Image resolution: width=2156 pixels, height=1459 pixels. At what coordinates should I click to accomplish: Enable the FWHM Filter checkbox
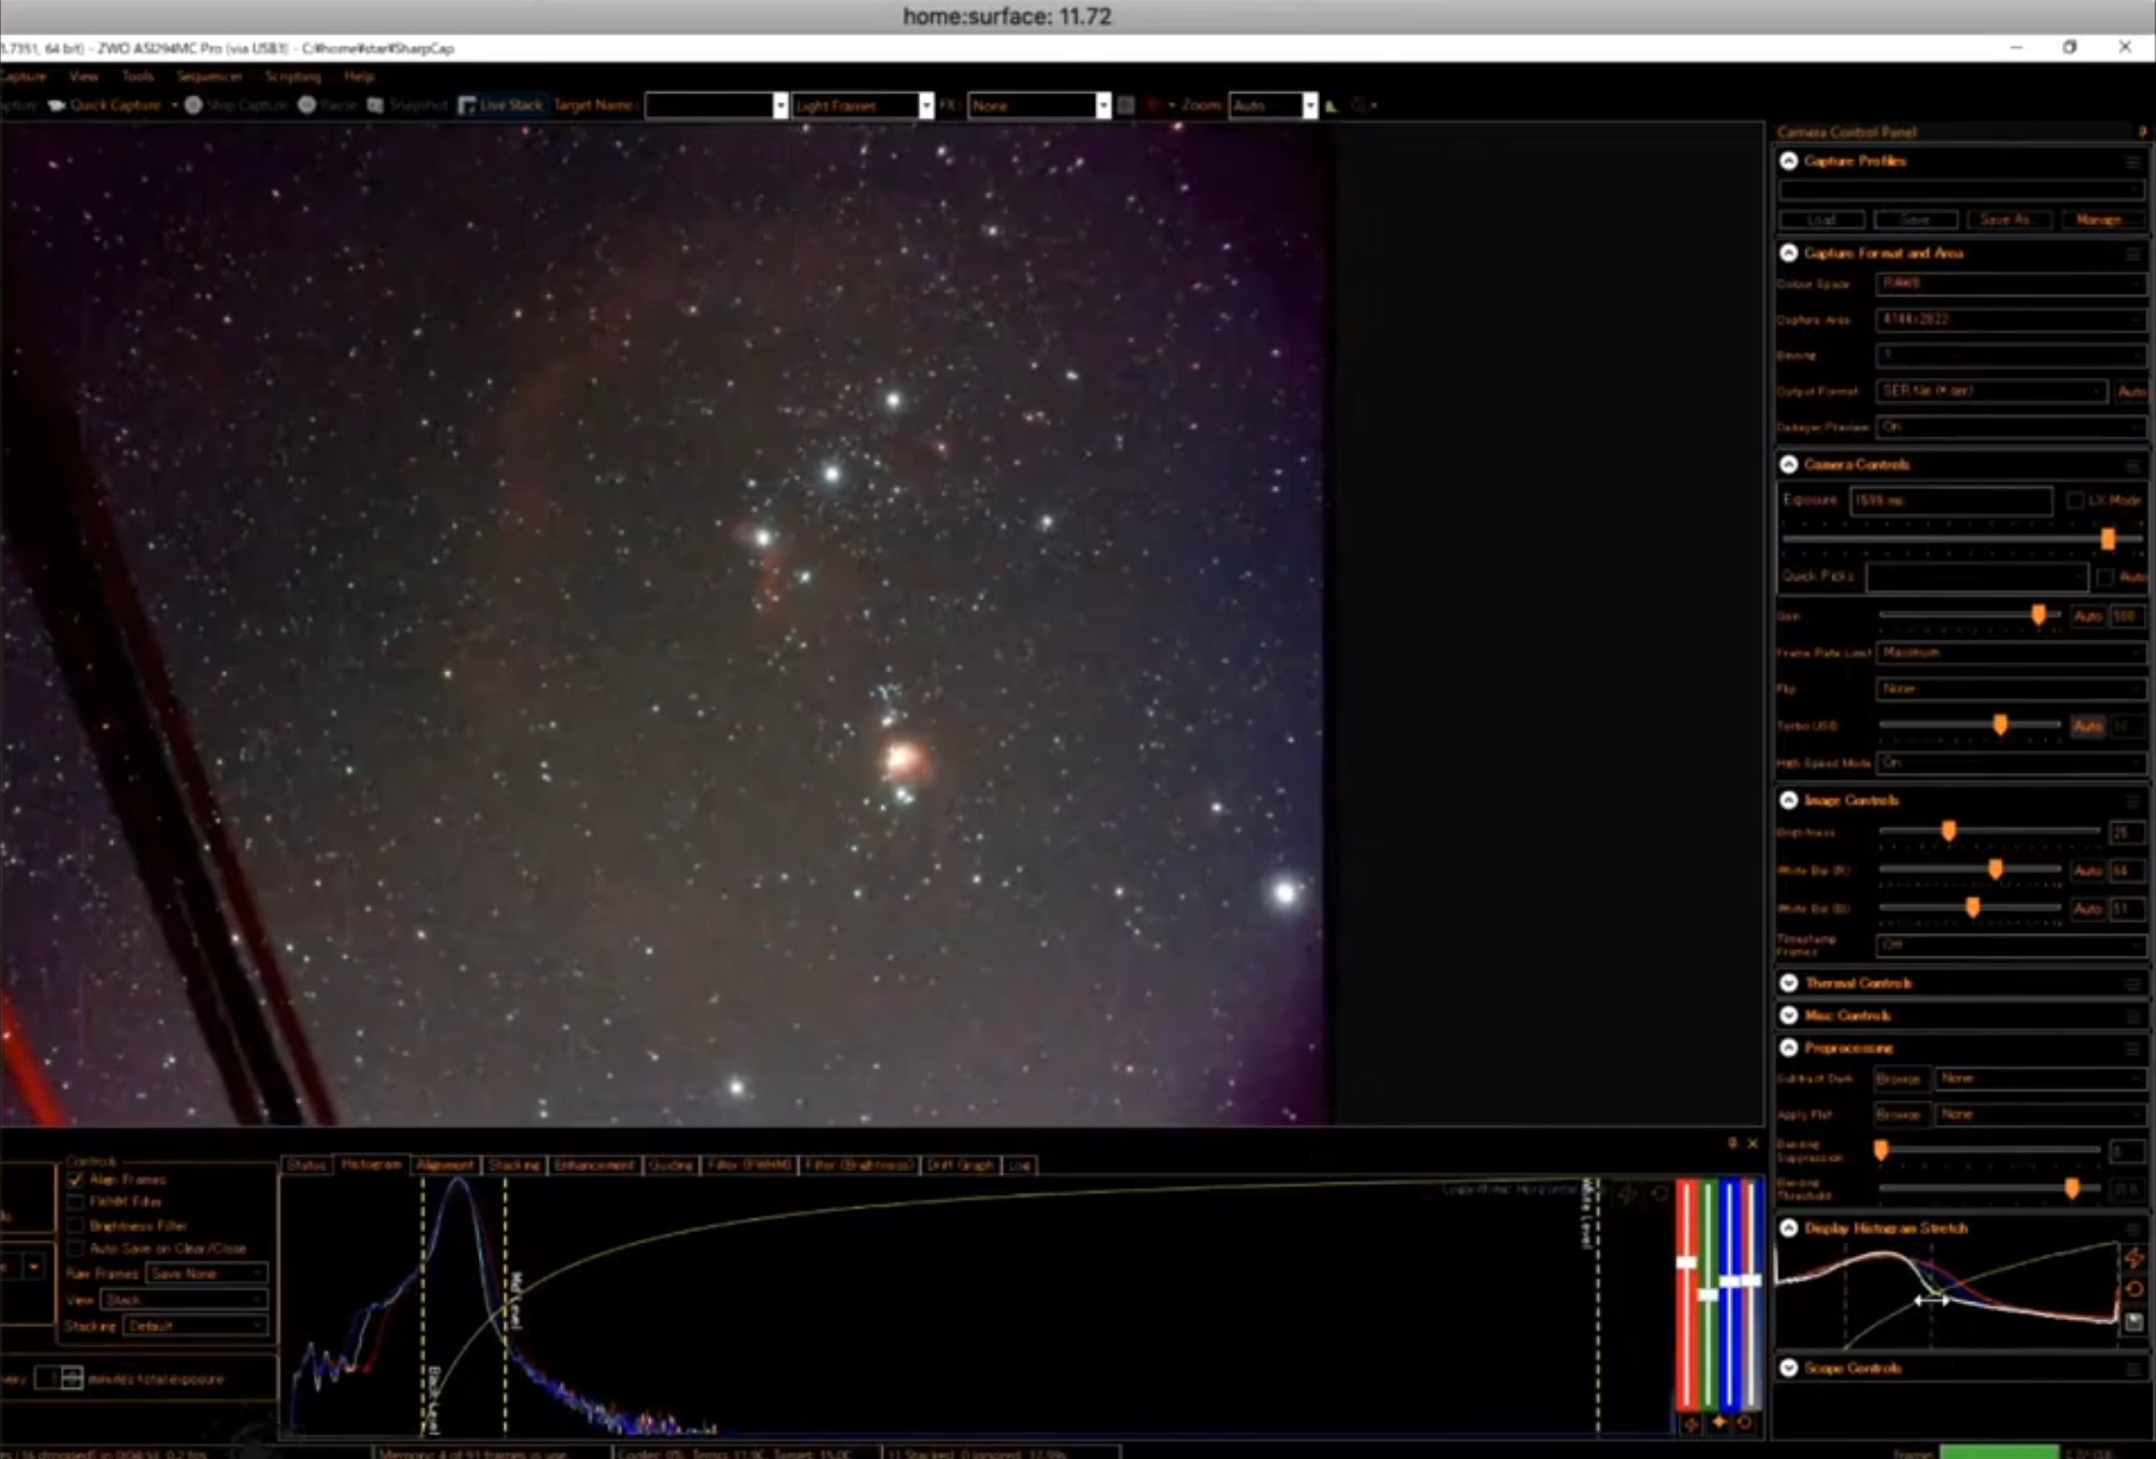[76, 1201]
